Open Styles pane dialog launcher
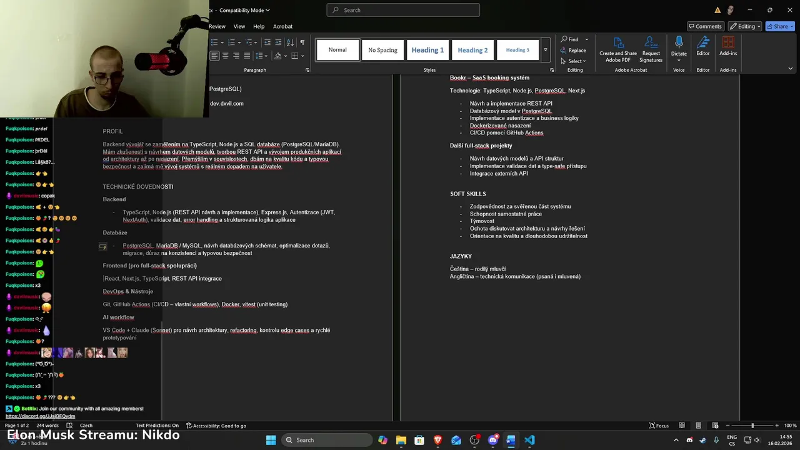800x450 pixels. point(551,70)
